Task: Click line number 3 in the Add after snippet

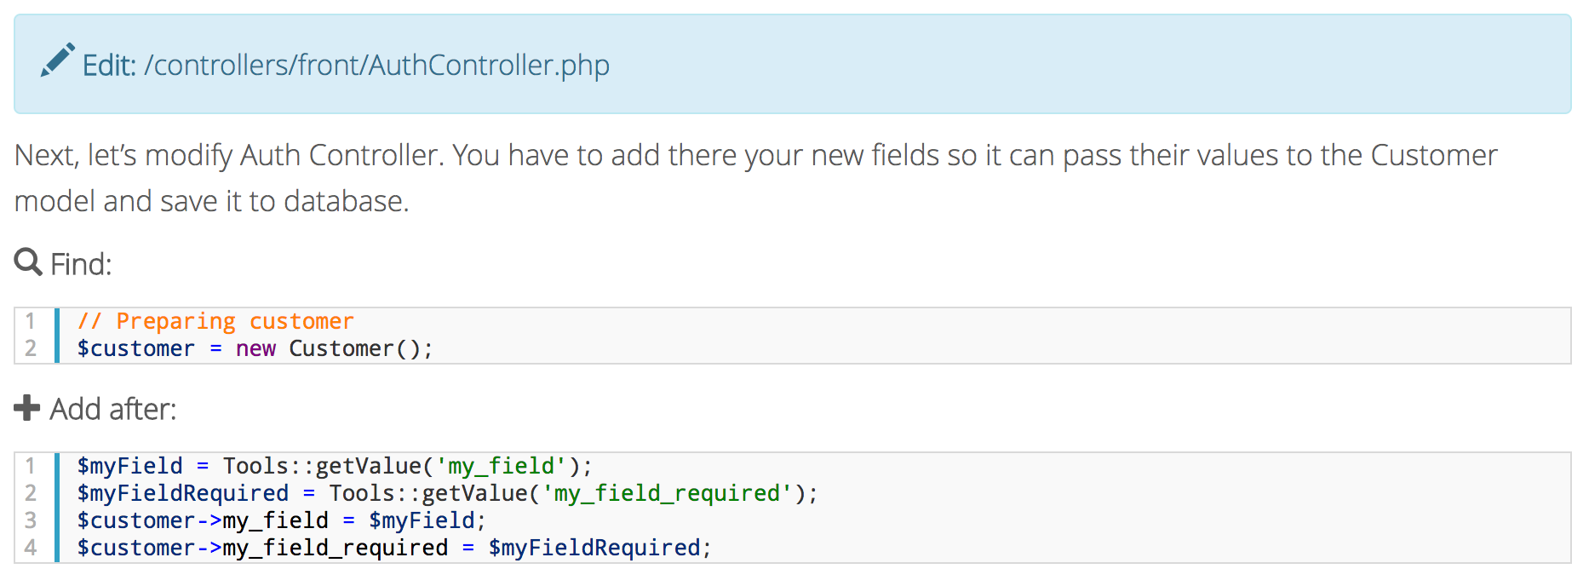Action: pos(31,520)
